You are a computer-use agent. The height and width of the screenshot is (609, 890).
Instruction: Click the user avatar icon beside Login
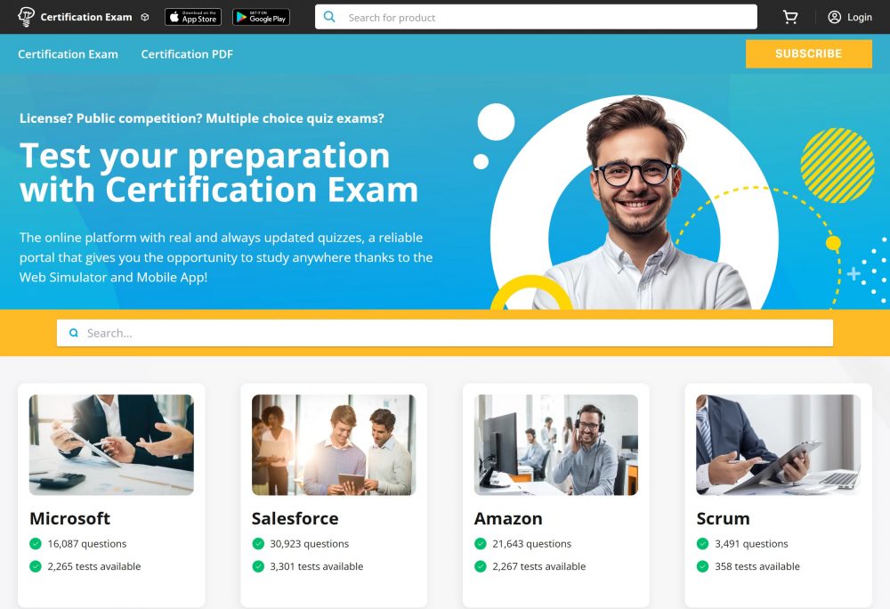coord(835,17)
